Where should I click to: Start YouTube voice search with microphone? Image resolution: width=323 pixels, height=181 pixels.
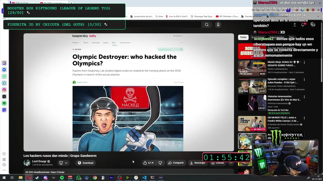218,24
